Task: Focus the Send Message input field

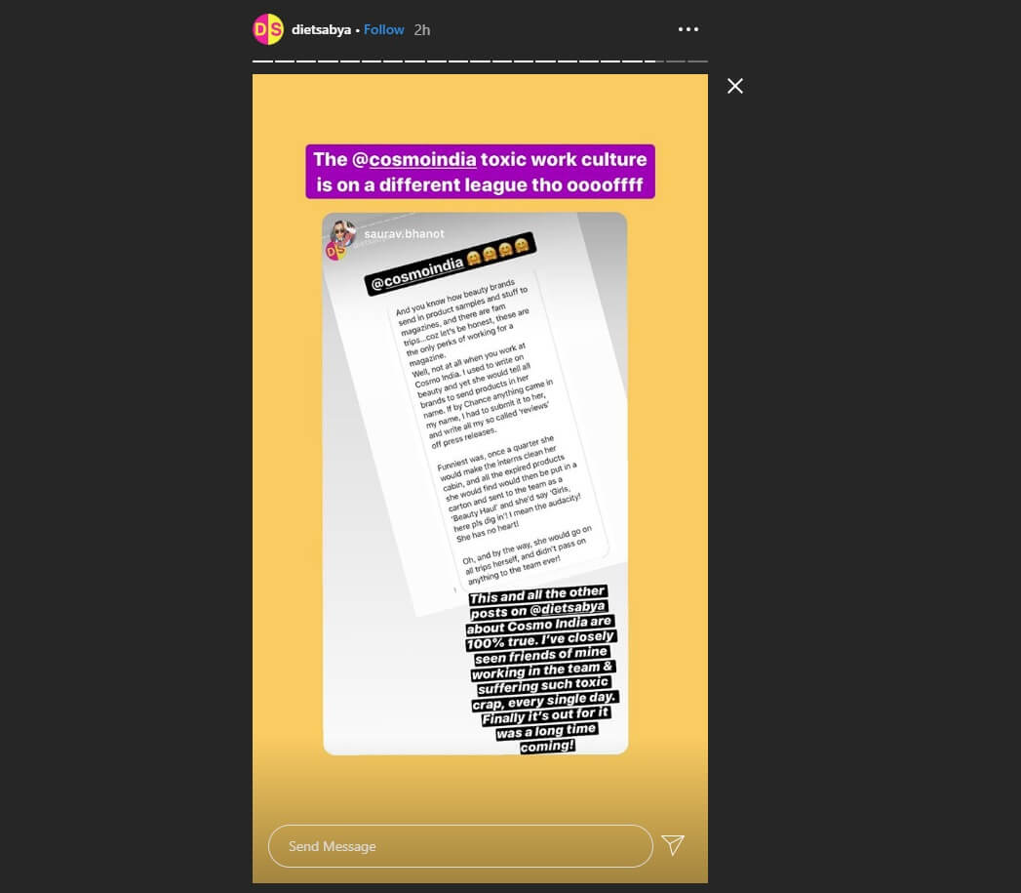Action: point(460,846)
